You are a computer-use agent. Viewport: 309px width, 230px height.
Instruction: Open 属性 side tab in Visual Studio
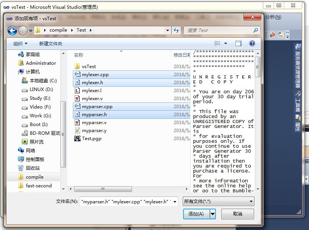(x=298, y=123)
